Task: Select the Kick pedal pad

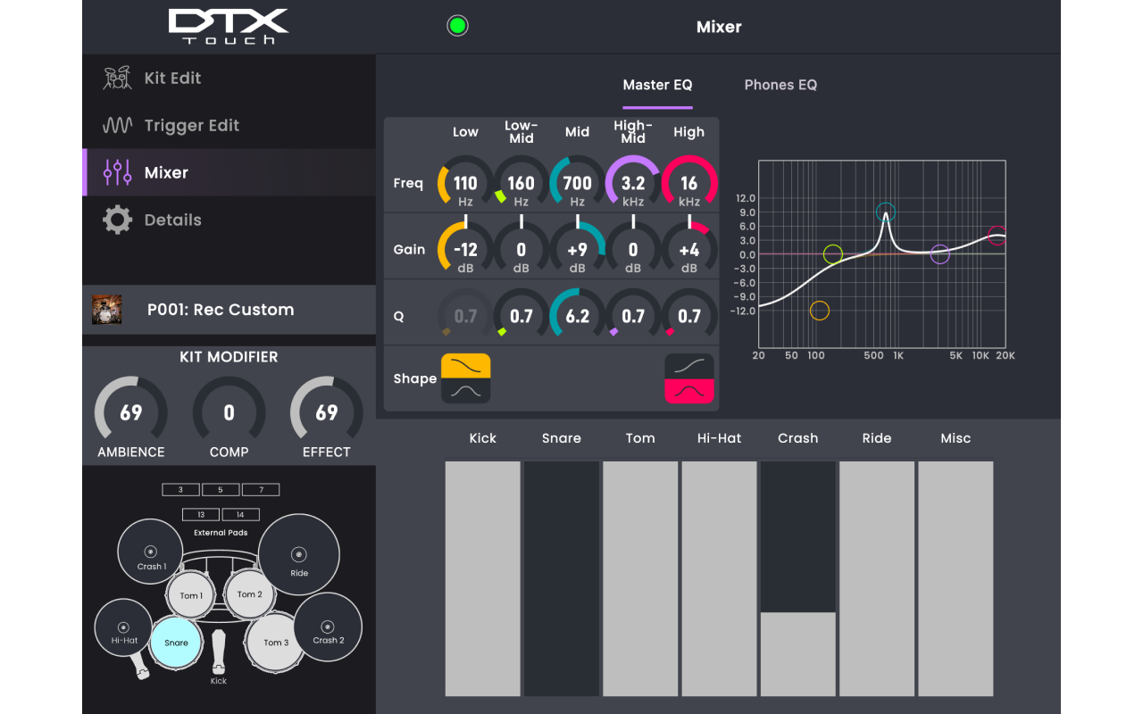Action: [x=219, y=652]
